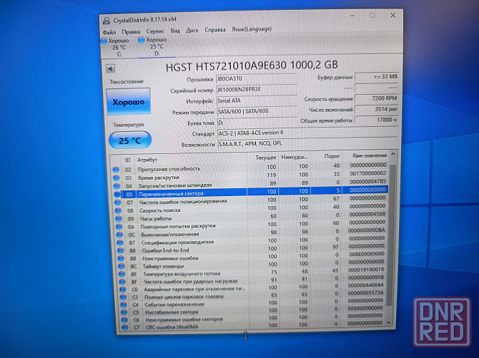Open the Диск menu

point(192,31)
